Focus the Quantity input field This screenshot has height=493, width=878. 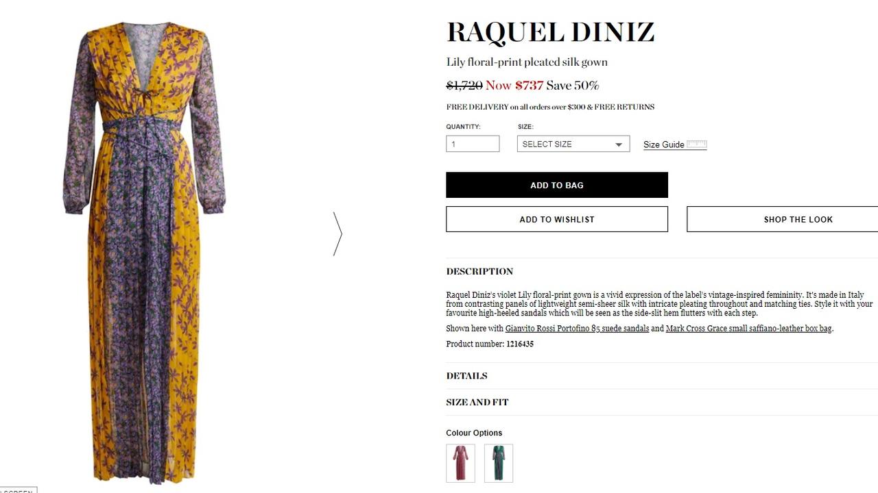click(473, 144)
